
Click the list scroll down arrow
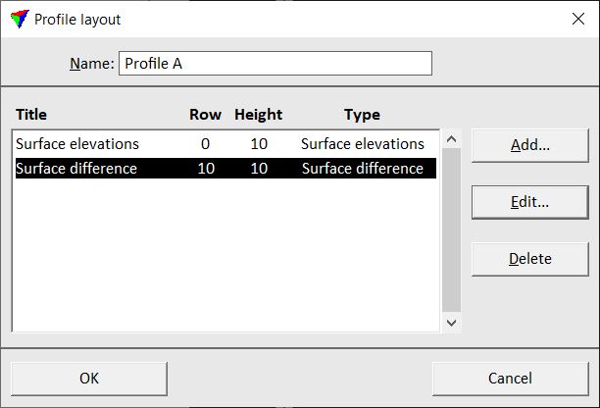[x=452, y=323]
